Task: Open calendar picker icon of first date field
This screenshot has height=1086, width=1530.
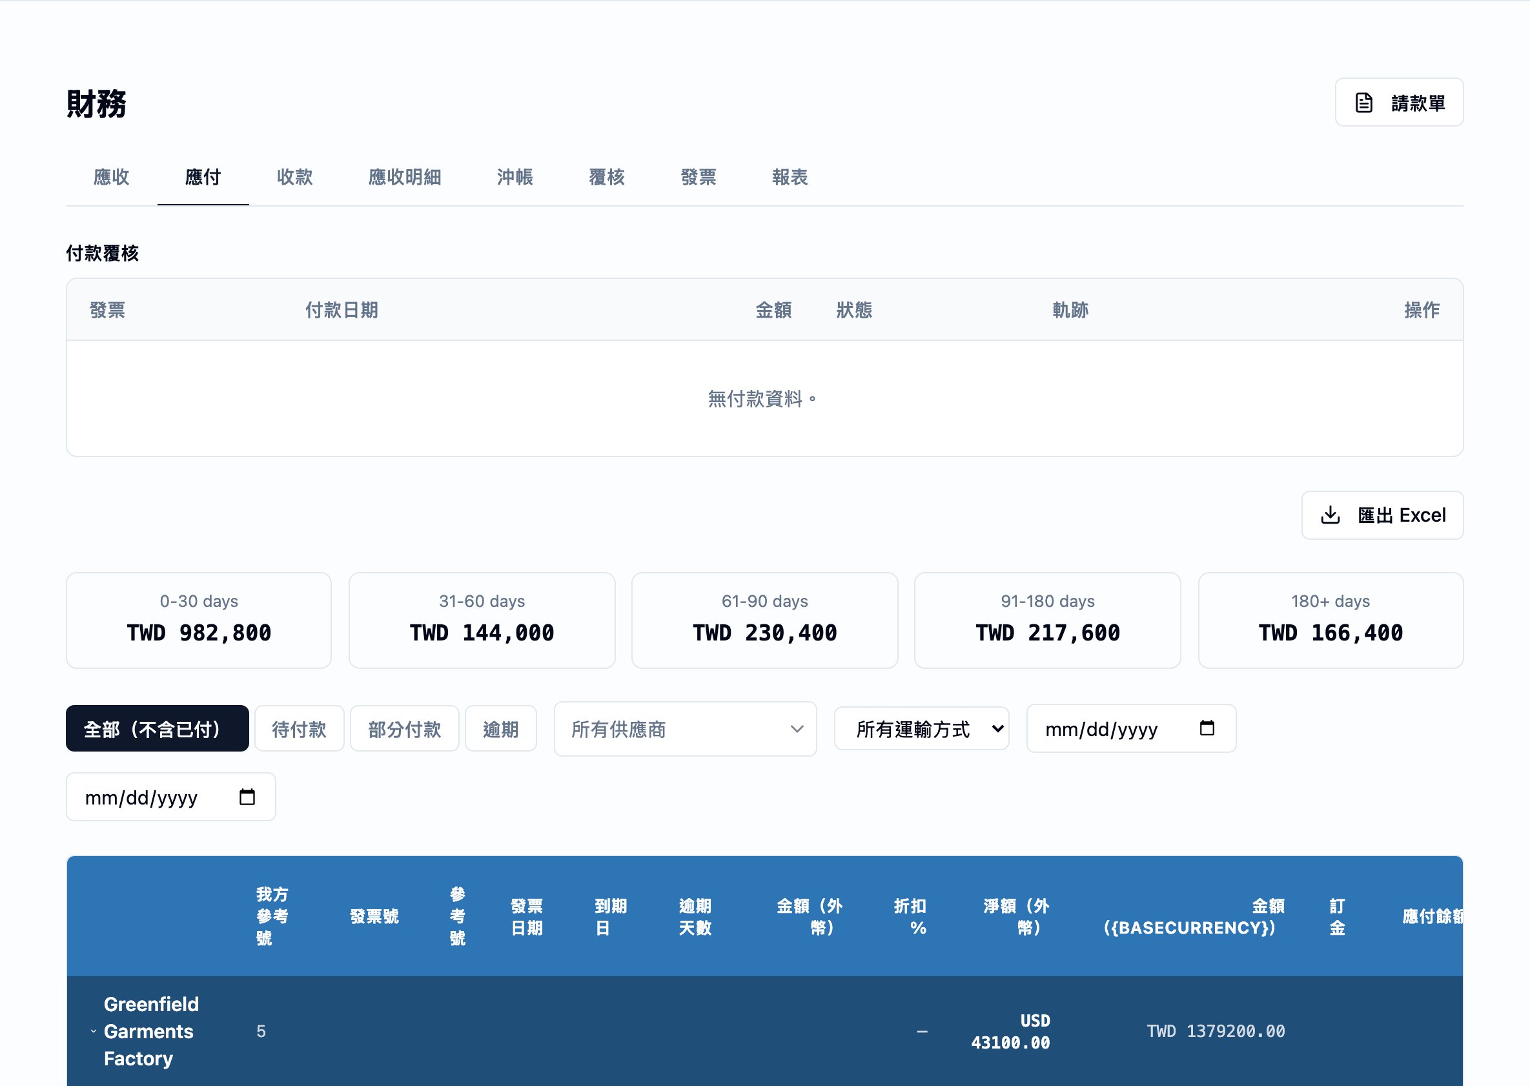Action: coord(1207,728)
